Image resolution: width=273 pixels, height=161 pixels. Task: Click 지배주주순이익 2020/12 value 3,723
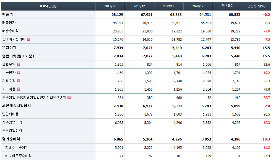(x=207, y=148)
